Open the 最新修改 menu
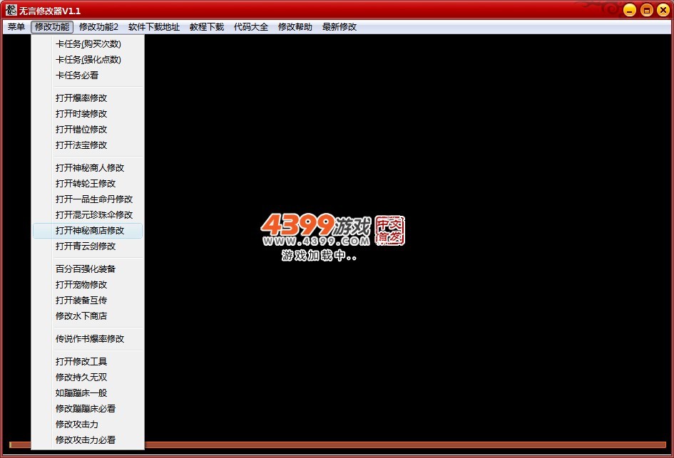 click(339, 27)
